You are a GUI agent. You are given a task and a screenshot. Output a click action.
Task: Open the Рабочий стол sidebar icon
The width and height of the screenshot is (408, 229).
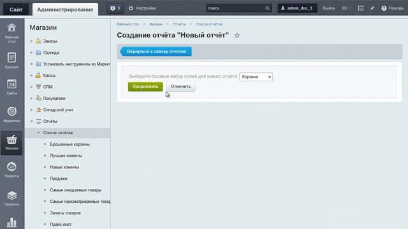click(11, 32)
